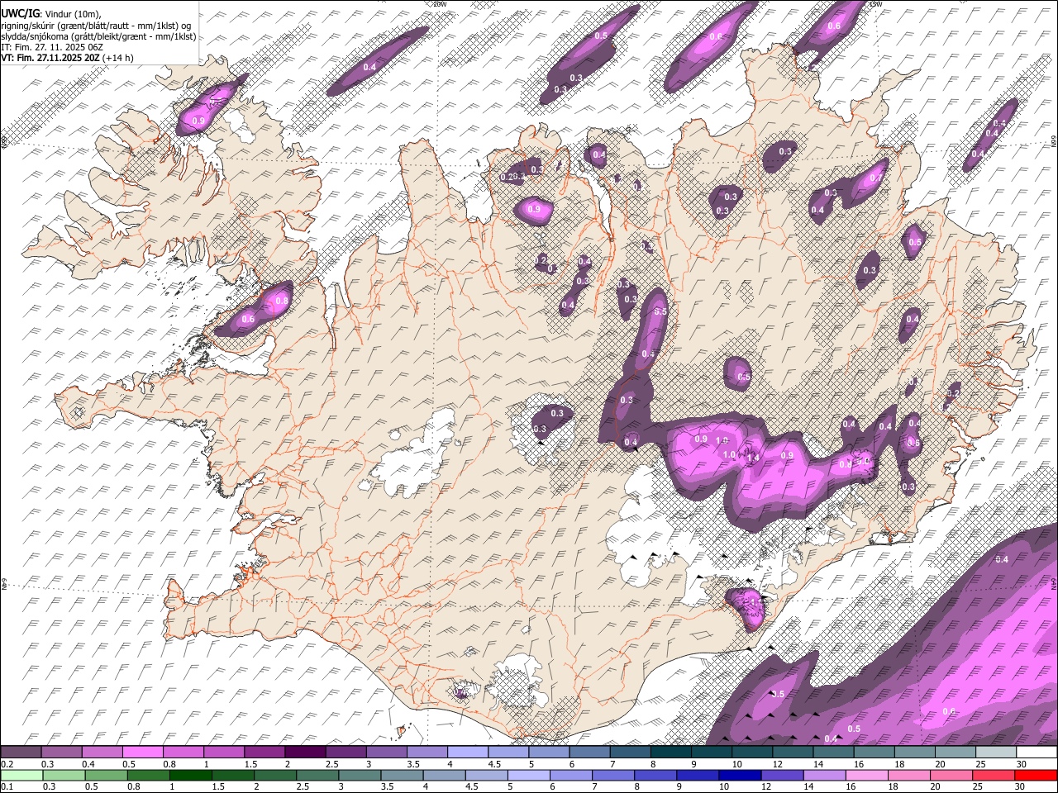The width and height of the screenshot is (1058, 793).
Task: Select the palest green 0.1 rain legend swatch
Action: tap(21, 776)
